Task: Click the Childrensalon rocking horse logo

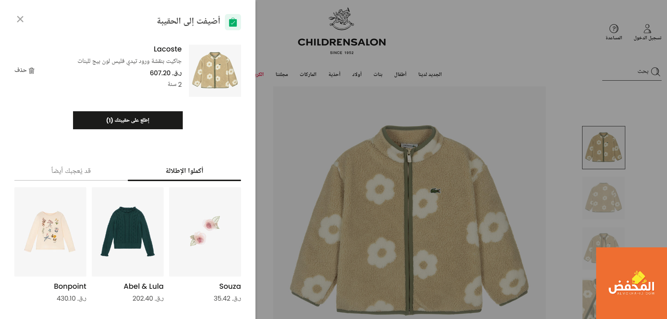Action: pyautogui.click(x=341, y=19)
